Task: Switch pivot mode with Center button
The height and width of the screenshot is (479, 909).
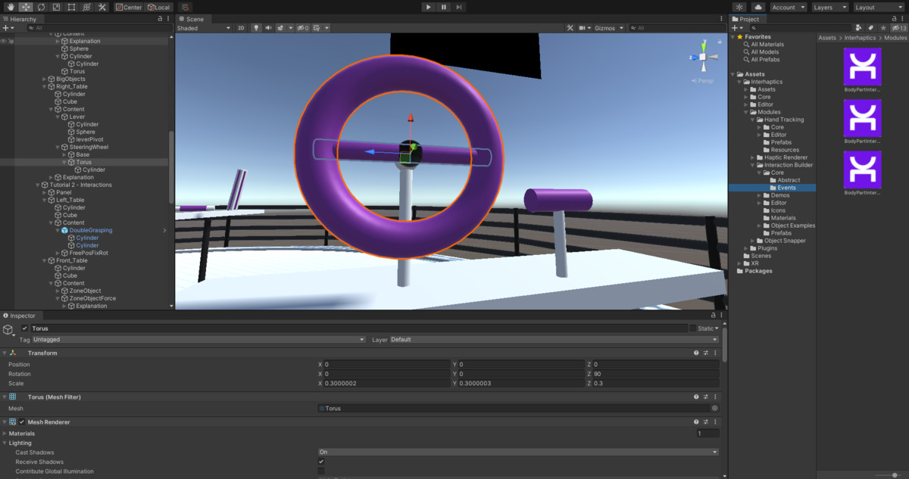Action: coord(129,7)
